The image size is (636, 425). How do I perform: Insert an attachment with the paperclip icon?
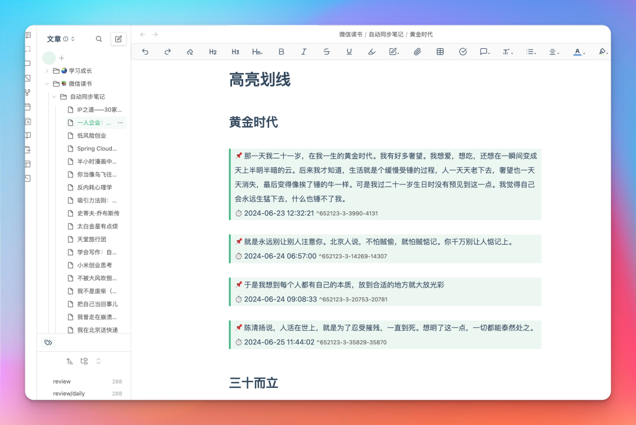click(x=417, y=52)
